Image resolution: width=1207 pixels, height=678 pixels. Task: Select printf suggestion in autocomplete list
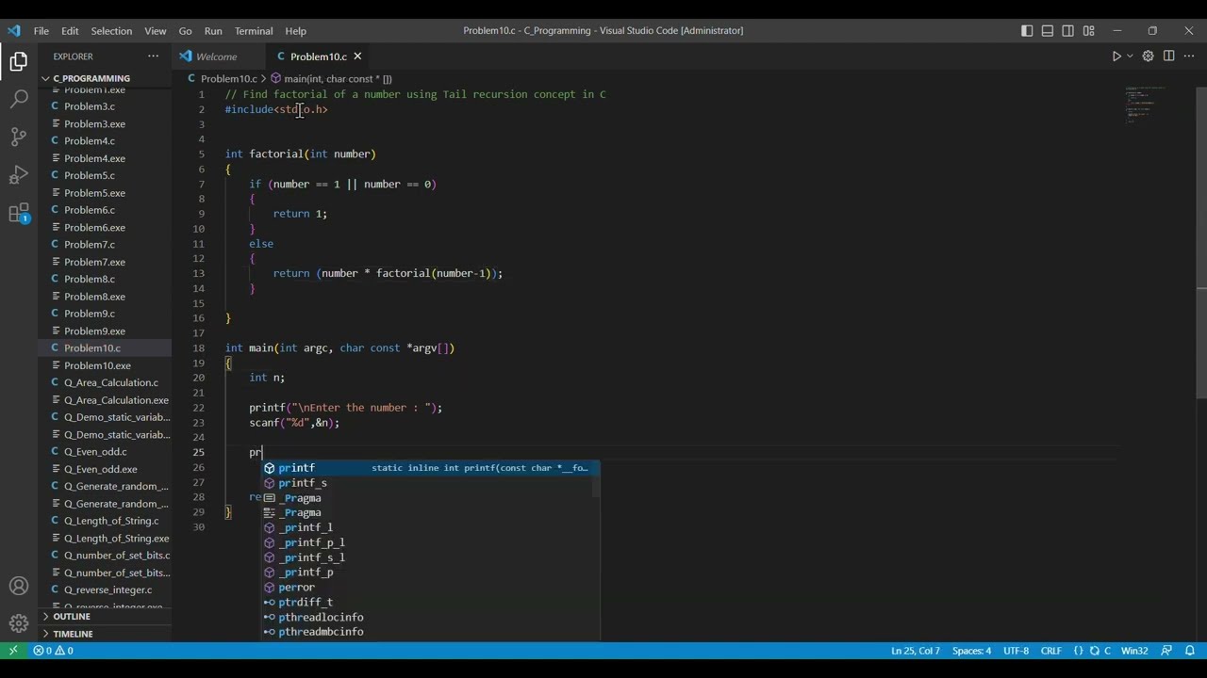tap(430, 468)
